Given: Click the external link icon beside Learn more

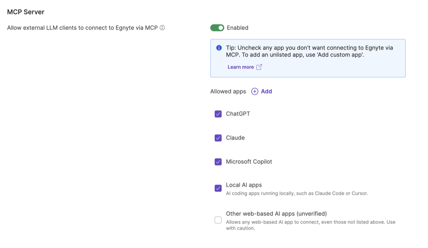Looking at the screenshot, I should 259,67.
